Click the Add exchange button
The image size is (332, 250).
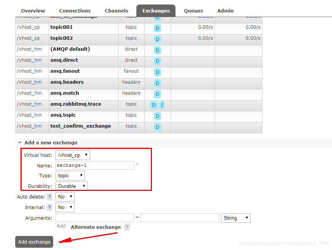pyautogui.click(x=34, y=242)
